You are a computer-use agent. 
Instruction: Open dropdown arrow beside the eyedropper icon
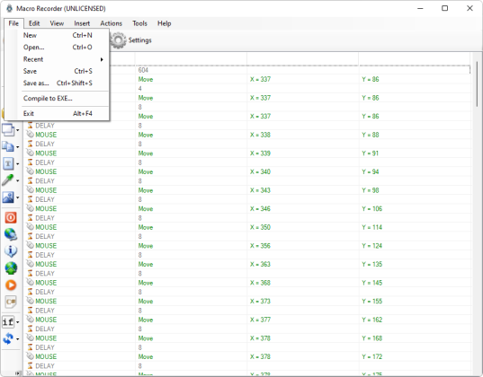pos(18,180)
